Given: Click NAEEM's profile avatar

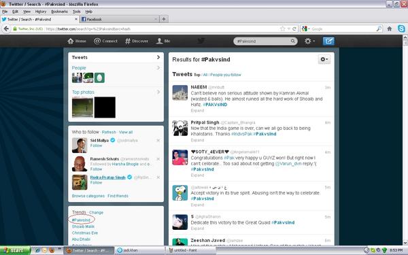Looking at the screenshot, I should click(x=180, y=92).
